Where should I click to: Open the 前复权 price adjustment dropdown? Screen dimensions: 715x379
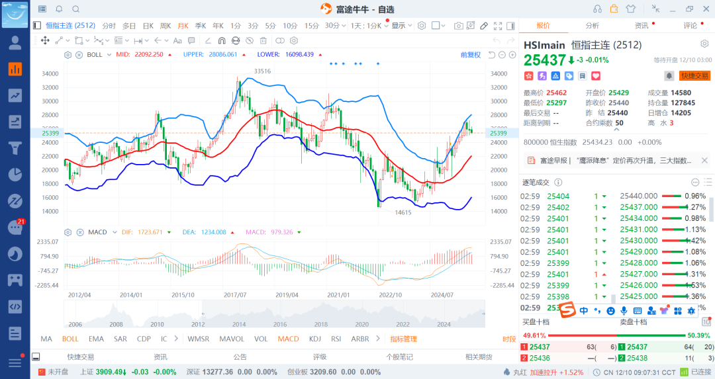tap(471, 55)
